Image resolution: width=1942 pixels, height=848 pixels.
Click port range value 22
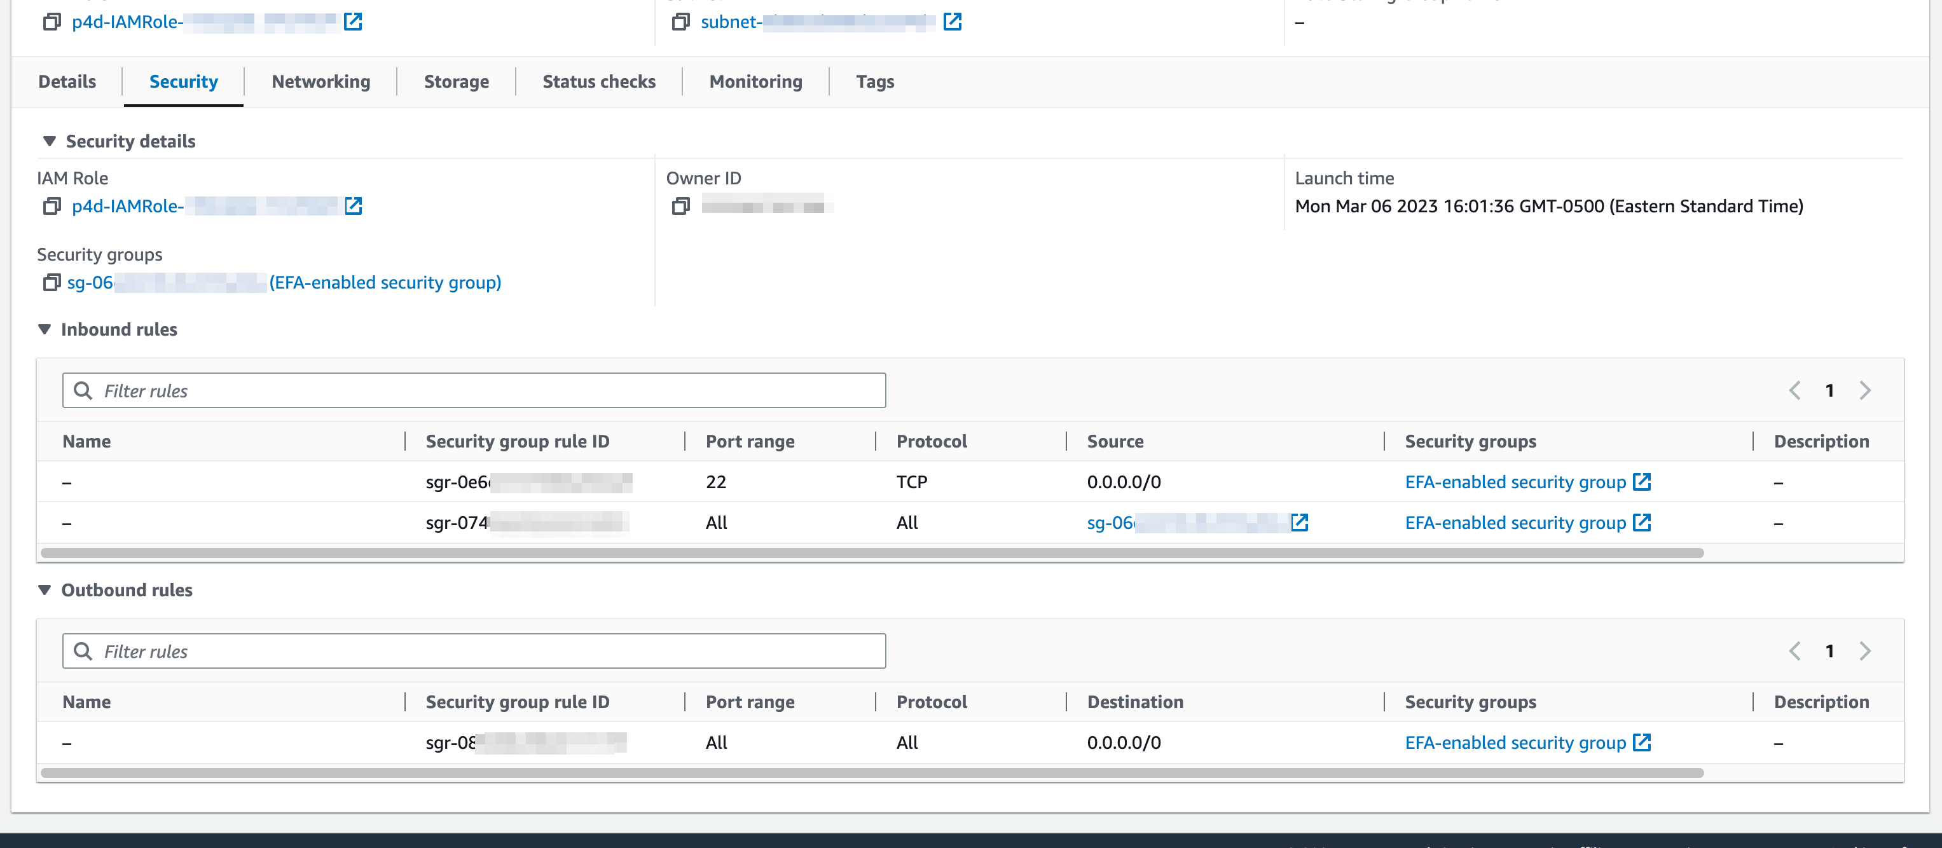tap(715, 482)
